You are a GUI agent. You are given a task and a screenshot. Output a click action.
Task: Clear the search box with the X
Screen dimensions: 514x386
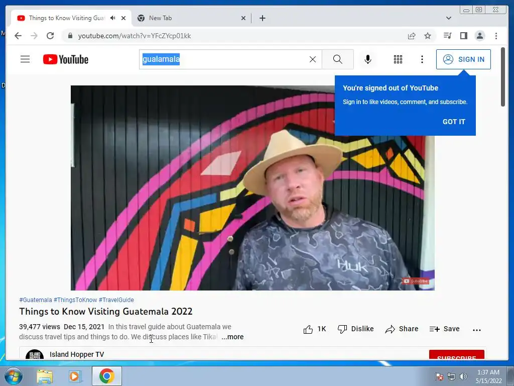point(313,59)
